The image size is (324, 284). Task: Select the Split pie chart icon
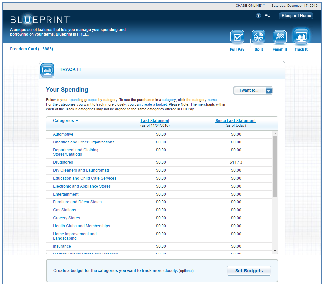258,37
